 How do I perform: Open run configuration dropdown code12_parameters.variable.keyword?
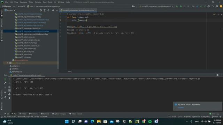point(156,6)
